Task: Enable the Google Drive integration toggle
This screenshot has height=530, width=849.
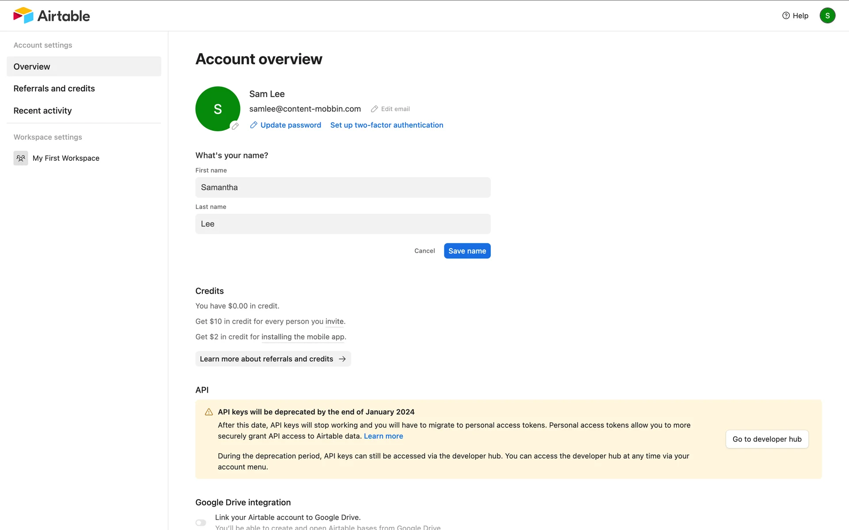Action: [201, 522]
